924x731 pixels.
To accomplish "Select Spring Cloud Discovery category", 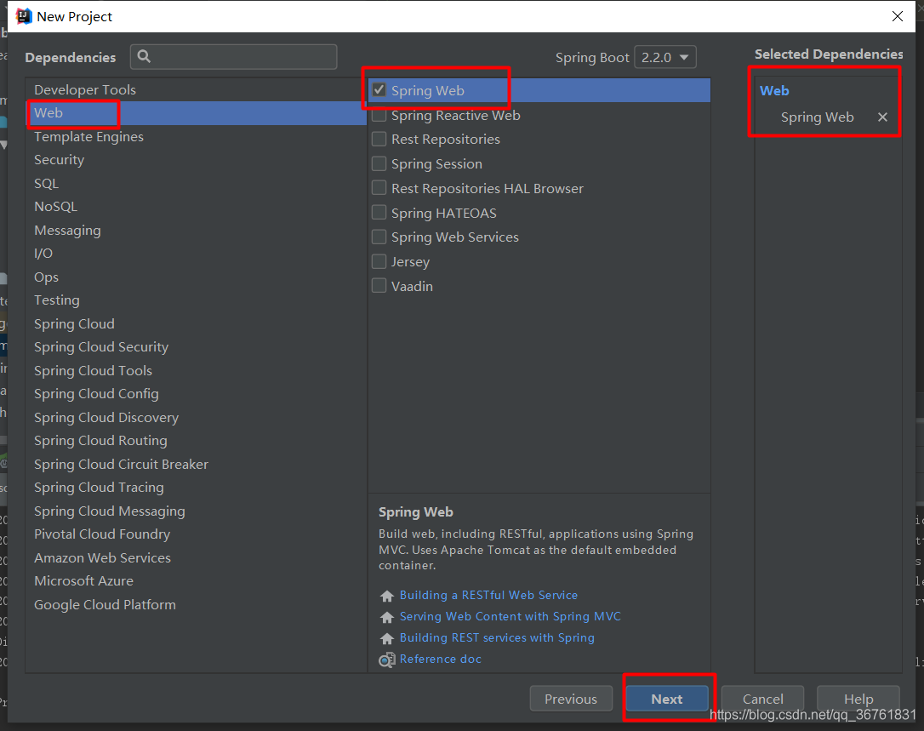I will point(196,417).
